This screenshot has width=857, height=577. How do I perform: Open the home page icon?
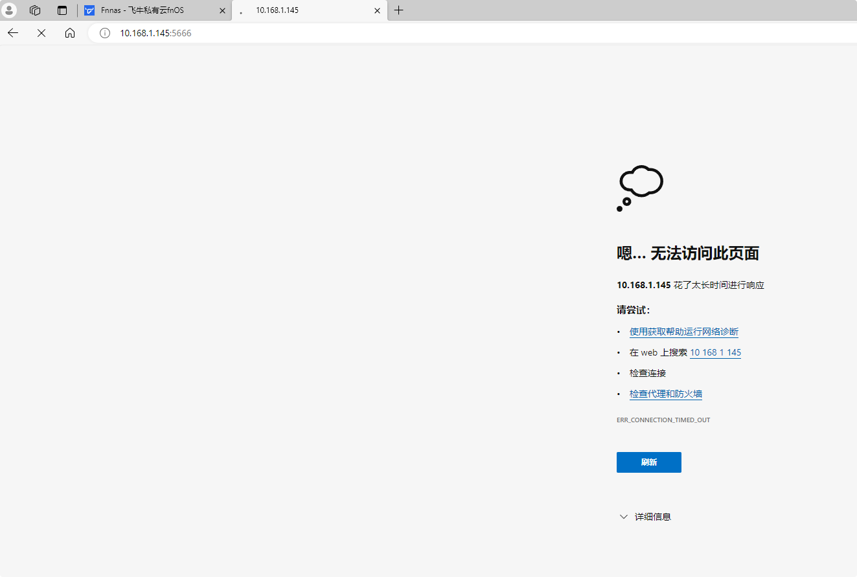click(x=70, y=33)
